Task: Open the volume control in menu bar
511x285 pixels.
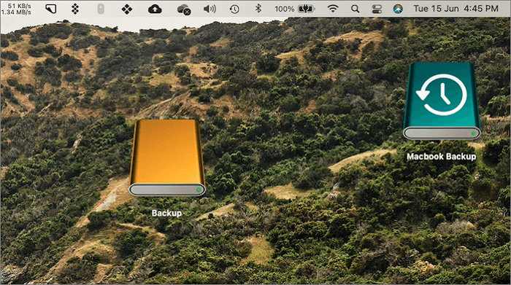Action: coord(210,9)
